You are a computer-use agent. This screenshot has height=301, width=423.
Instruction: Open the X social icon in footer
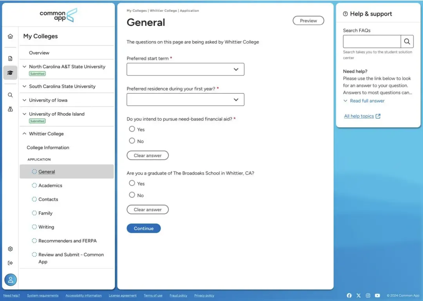click(358, 296)
